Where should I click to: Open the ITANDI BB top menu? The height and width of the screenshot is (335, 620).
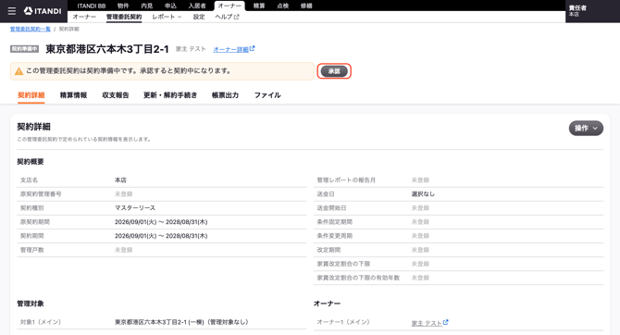click(92, 6)
